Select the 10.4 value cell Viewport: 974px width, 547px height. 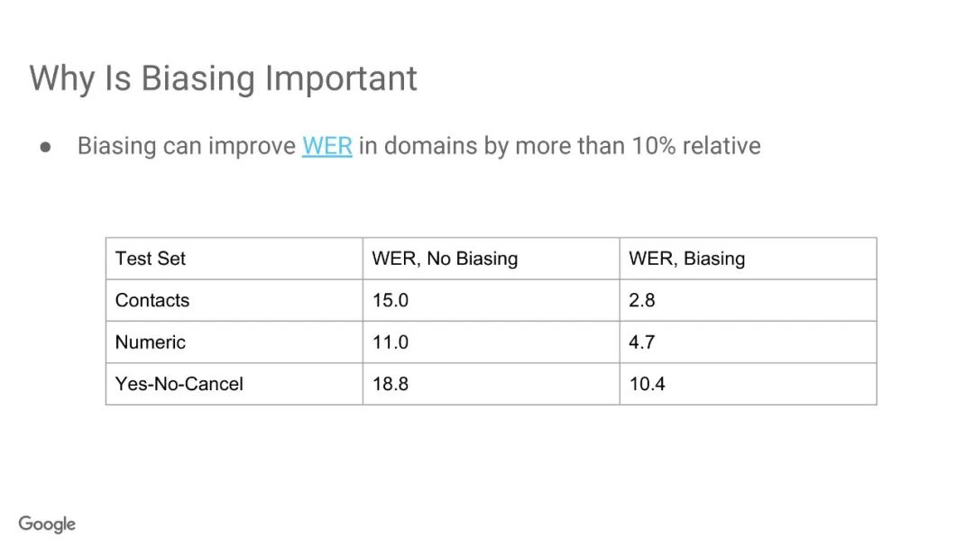(748, 384)
